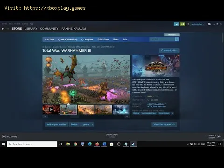The image size is (224, 168).
Task: Open the green friend notifications envelope
Action: (182, 24)
